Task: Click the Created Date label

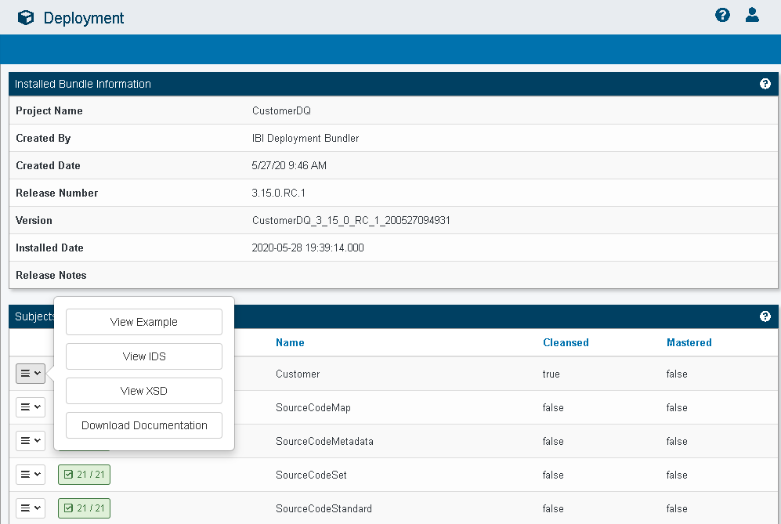Action: 48,165
